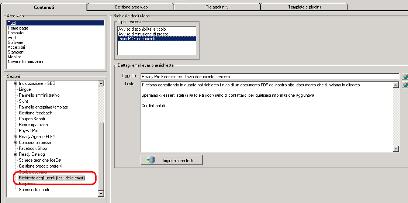Expand the Ready Agenti - FLEX node
This screenshot has width=408, height=203.
coord(15,137)
